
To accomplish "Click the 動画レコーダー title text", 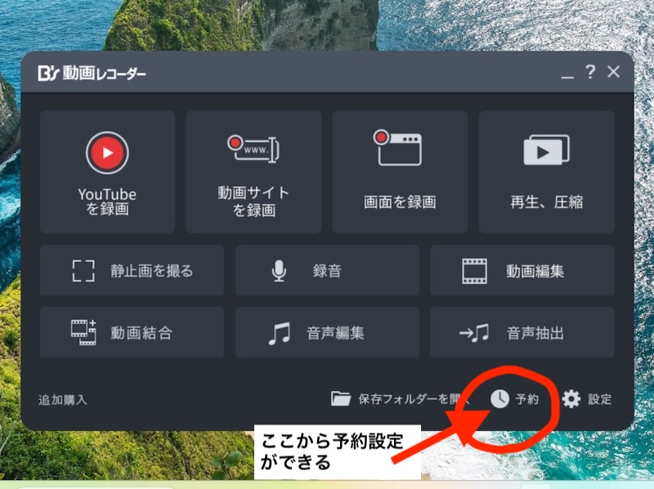I will pos(101,73).
